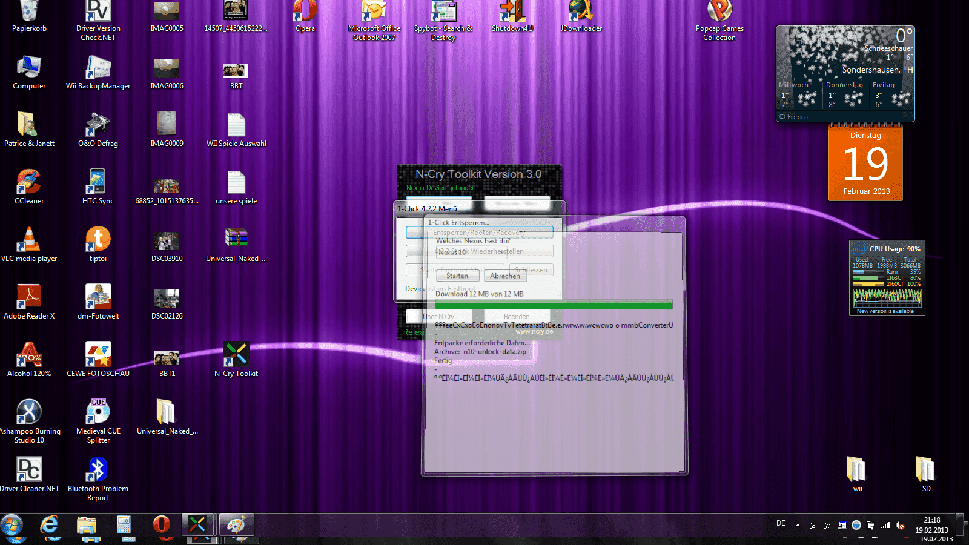Open the Patrice & Janett folder
Image resolution: width=969 pixels, height=545 pixels.
tap(29, 124)
